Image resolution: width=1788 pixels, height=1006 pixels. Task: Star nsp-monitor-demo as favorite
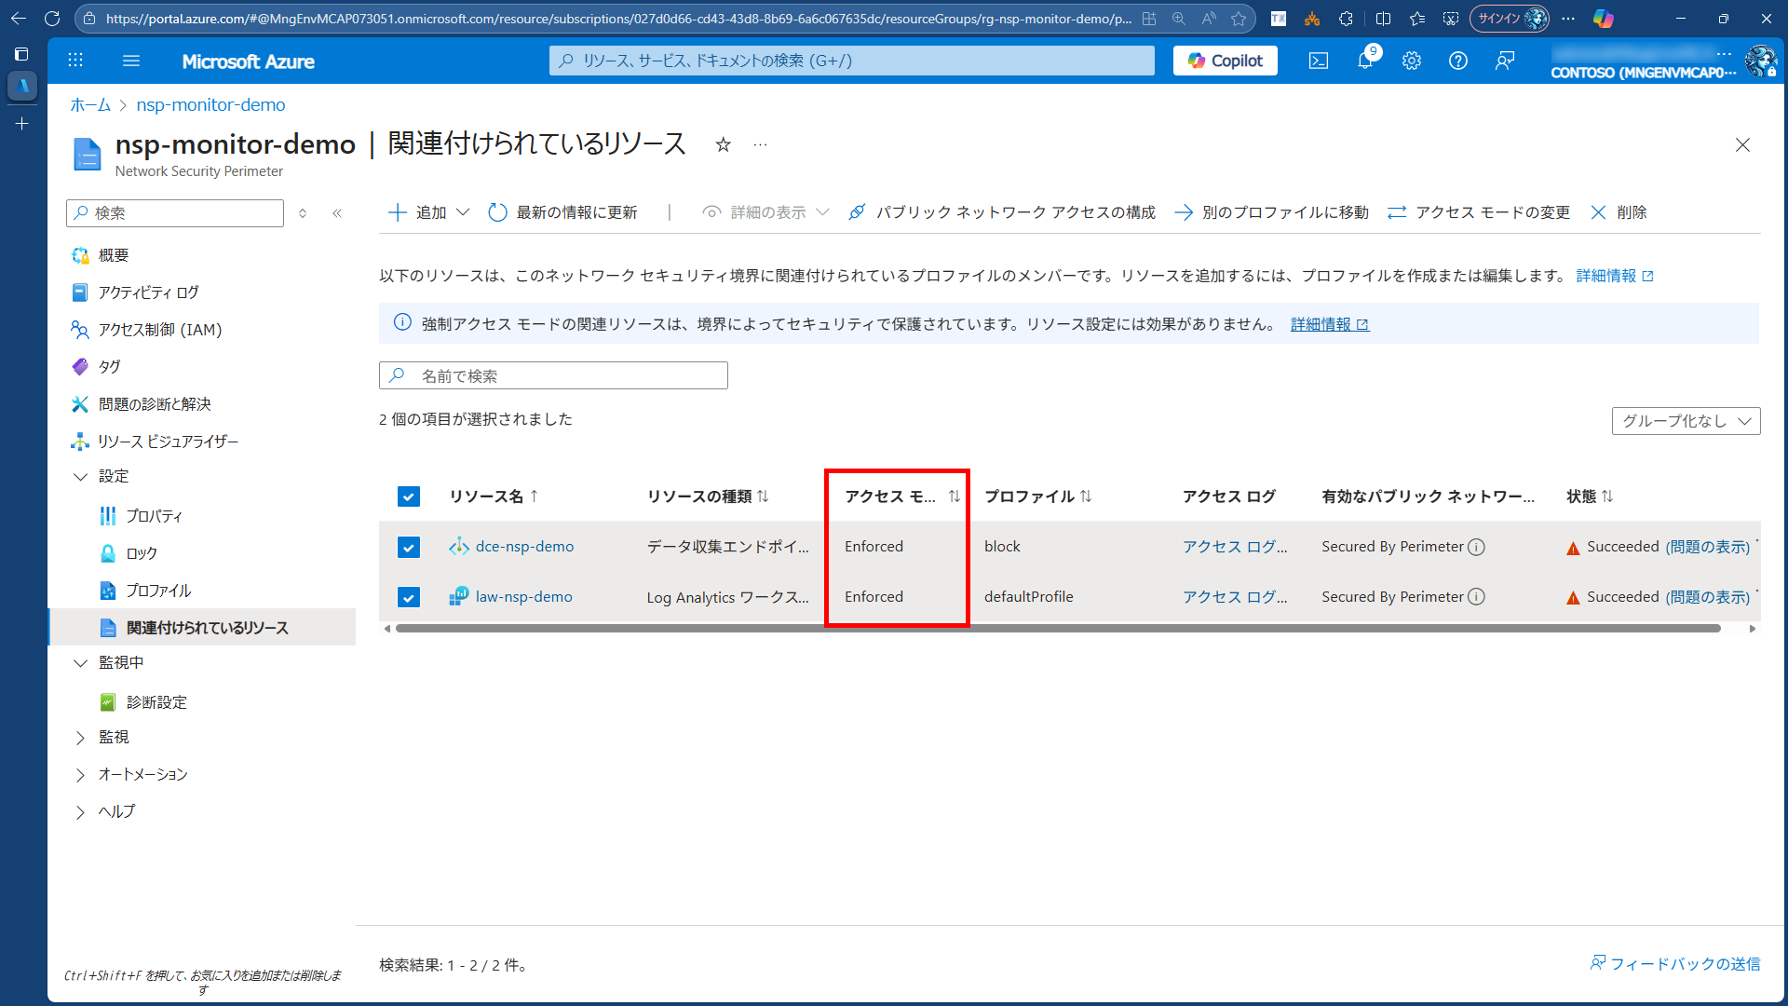point(723,144)
